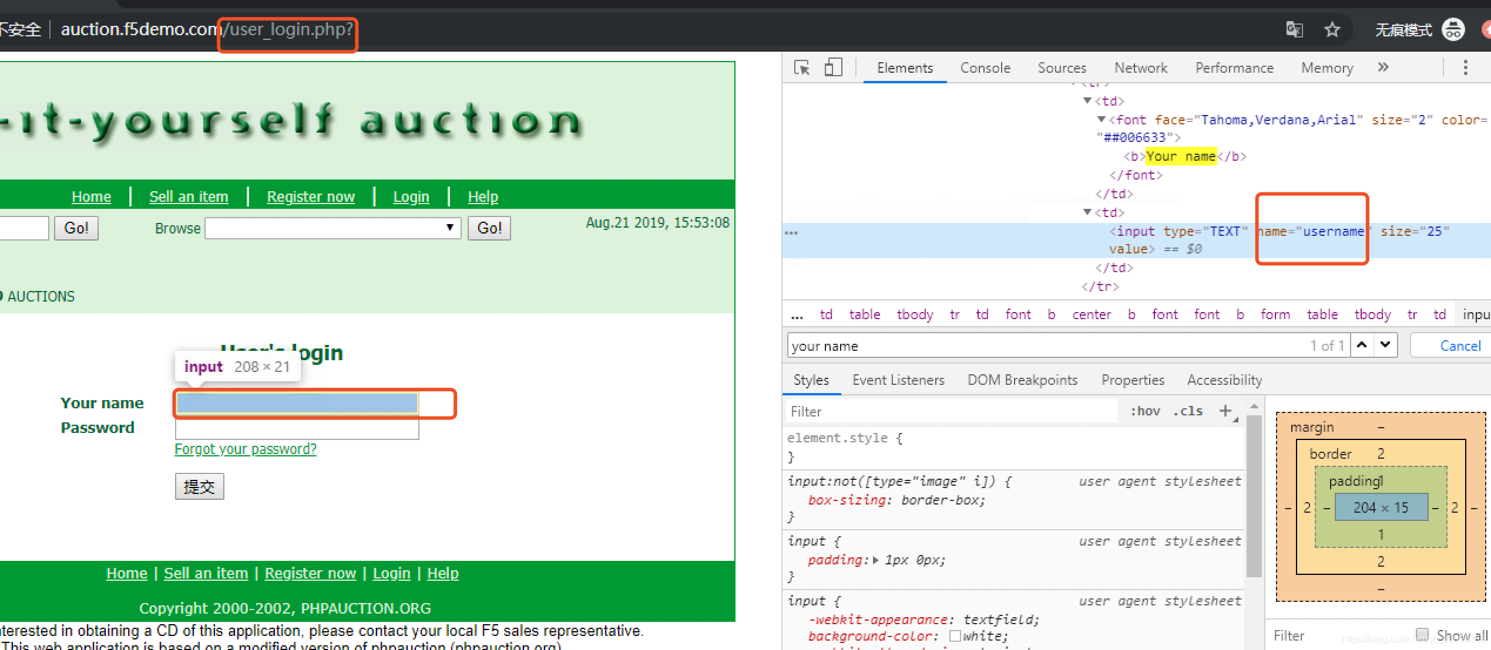Toggle the device toolbar icon

[833, 68]
